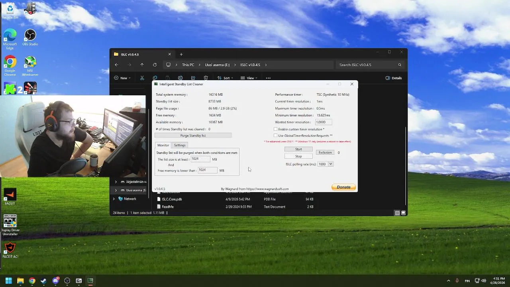Open Discord from the taskbar

tap(55, 281)
